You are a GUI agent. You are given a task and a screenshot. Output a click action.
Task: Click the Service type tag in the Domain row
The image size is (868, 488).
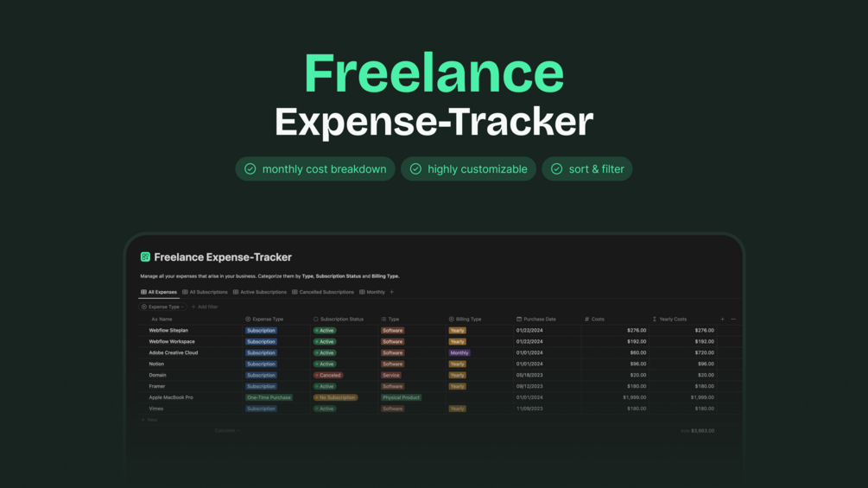[x=390, y=375]
